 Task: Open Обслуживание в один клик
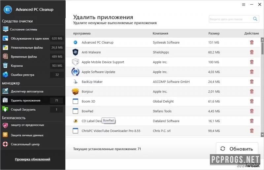point(33,38)
